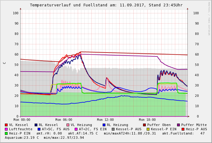Screen dimensions: 212x143
Task: Select the Puffer Oben dark red swatch
Action: [145, 125]
